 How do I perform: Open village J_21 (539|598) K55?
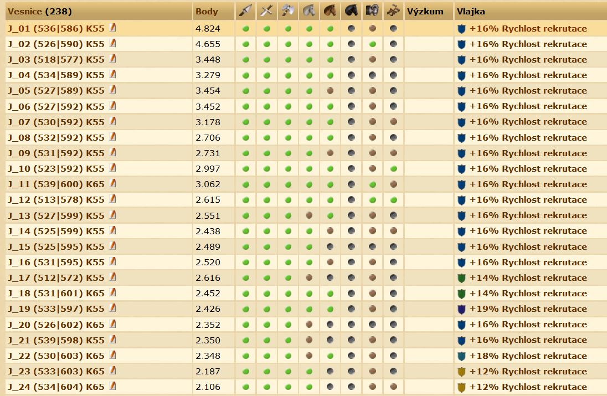point(56,340)
